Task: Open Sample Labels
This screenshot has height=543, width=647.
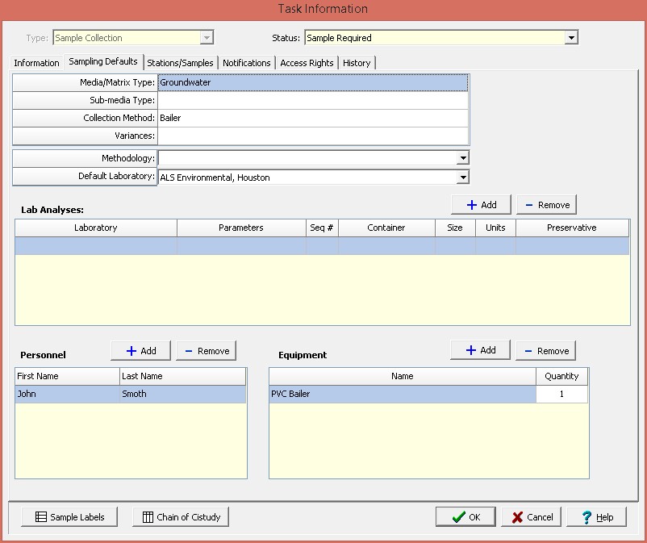Action: [69, 517]
